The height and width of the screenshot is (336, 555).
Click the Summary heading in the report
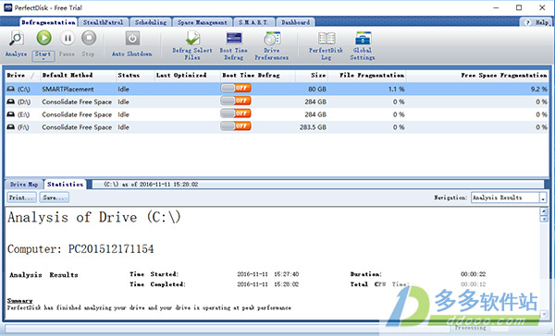[19, 301]
